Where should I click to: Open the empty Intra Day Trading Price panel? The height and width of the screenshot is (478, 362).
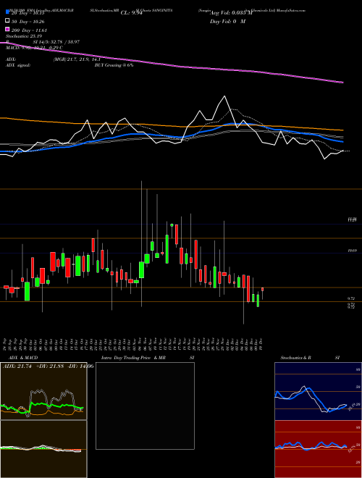(x=145, y=406)
